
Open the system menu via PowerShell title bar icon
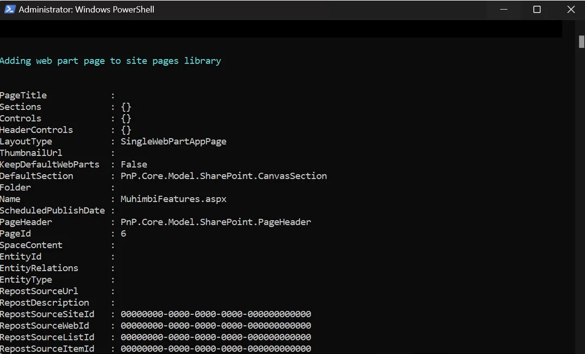tap(10, 9)
